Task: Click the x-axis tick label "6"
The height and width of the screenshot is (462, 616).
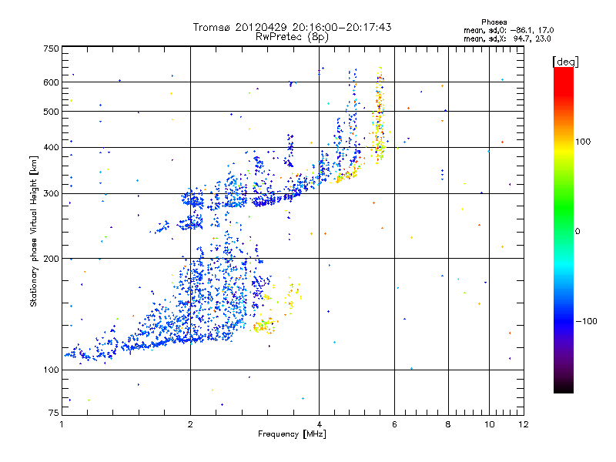Action: click(x=394, y=424)
